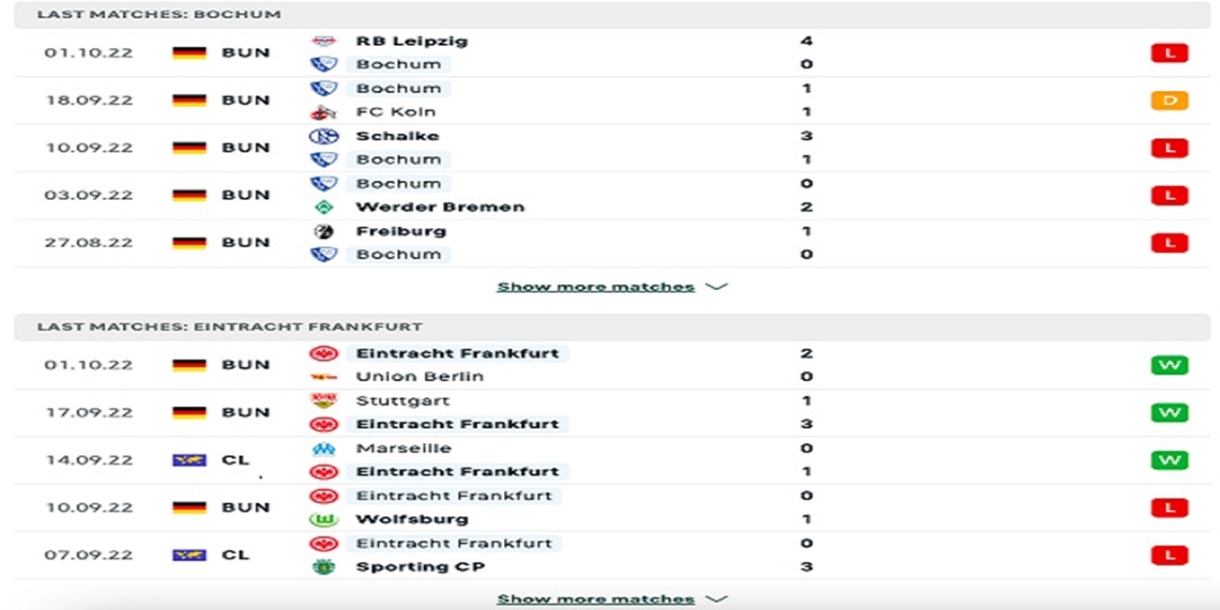The height and width of the screenshot is (610, 1220).
Task: Open the Sporting CP team link
Action: click(420, 567)
